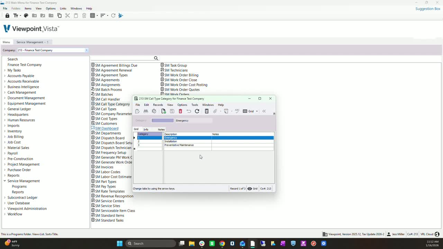Click the refresh icon in Call Type Category toolbar
The width and height of the screenshot is (443, 249).
[x=197, y=111]
